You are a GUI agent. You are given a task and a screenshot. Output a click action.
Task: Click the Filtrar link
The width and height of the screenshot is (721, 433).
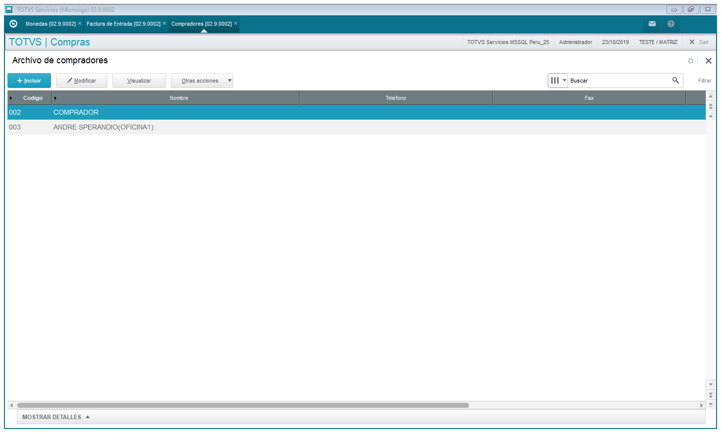[x=705, y=81]
